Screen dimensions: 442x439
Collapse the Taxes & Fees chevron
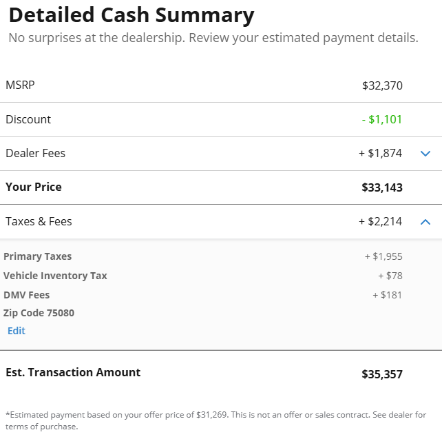coord(425,222)
